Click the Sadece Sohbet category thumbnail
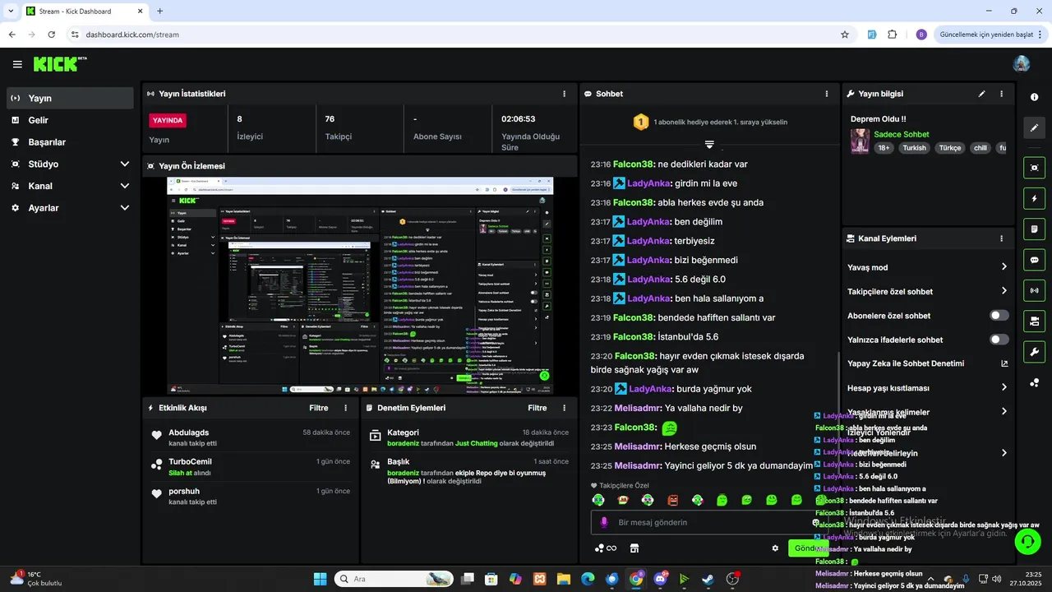Image resolution: width=1052 pixels, height=592 pixels. click(860, 141)
